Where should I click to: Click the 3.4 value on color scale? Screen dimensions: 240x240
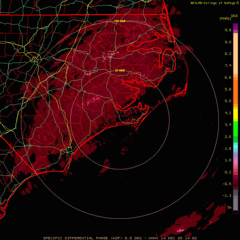(228, 125)
